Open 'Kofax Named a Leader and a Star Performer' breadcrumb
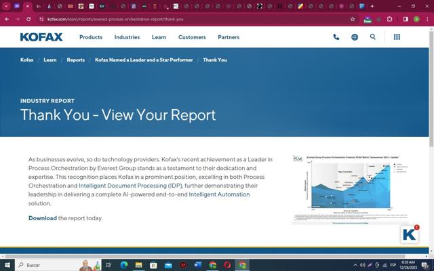 pyautogui.click(x=144, y=60)
